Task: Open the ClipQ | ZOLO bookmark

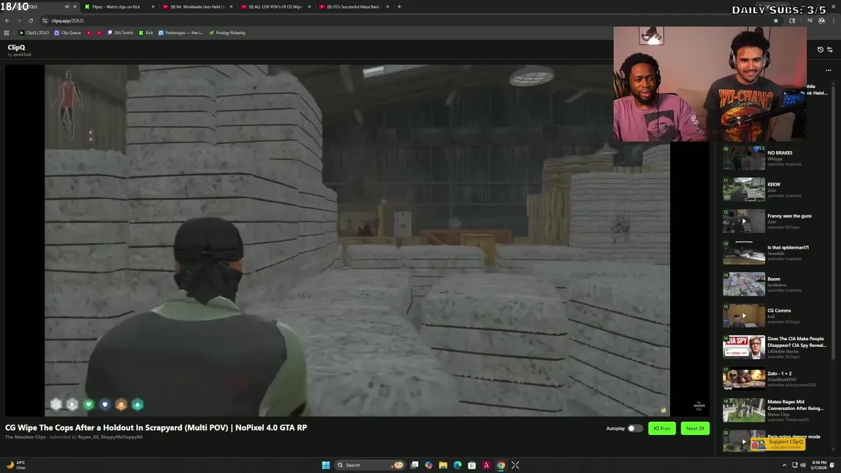Action: click(34, 33)
